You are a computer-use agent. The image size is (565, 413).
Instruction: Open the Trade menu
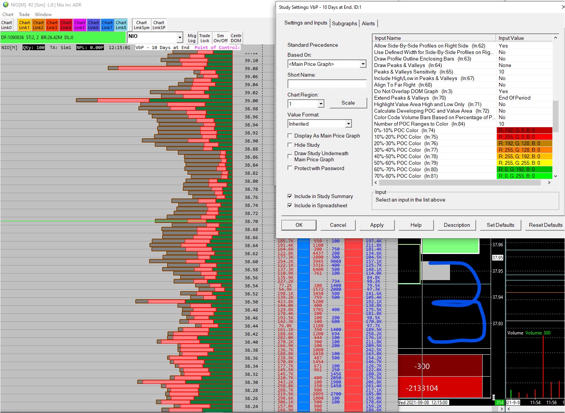[x=24, y=15]
